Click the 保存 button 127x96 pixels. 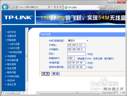coord(46,74)
